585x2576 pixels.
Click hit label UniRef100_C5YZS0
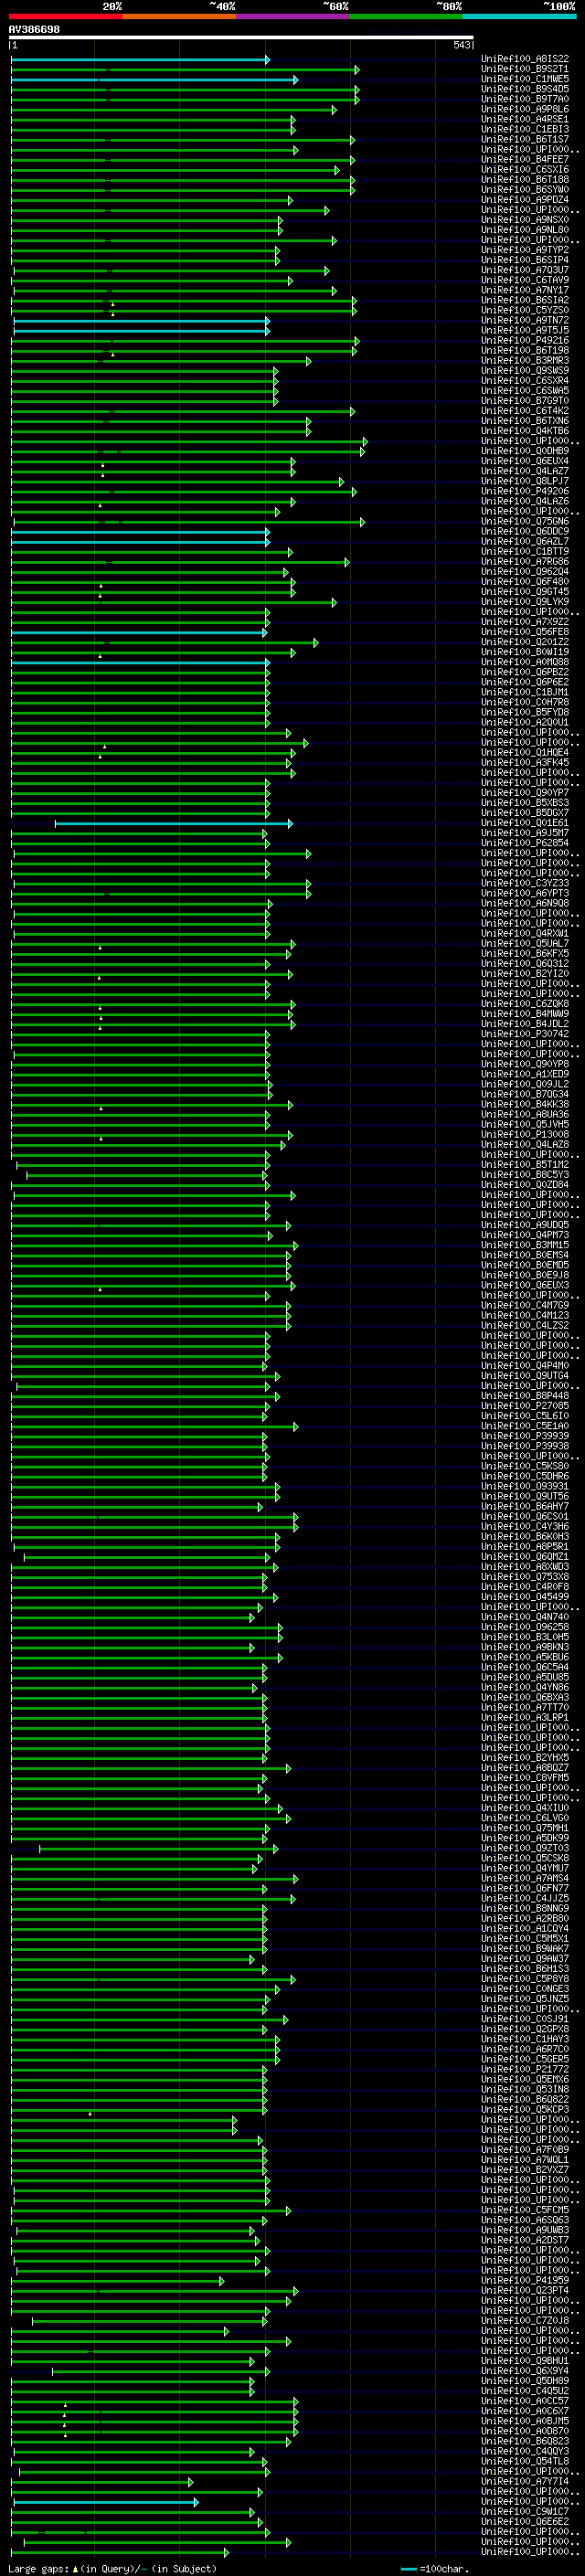[x=525, y=310]
